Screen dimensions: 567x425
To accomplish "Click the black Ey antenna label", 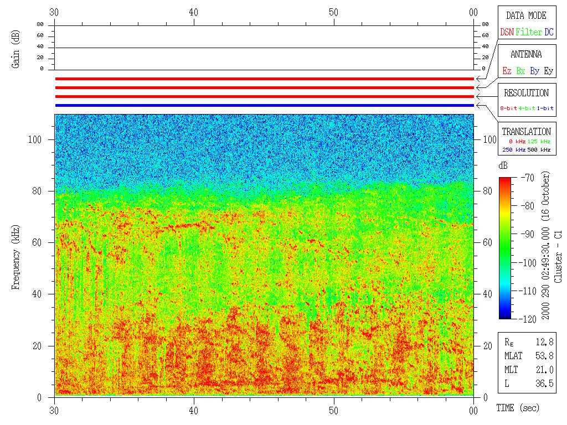I will click(x=548, y=71).
